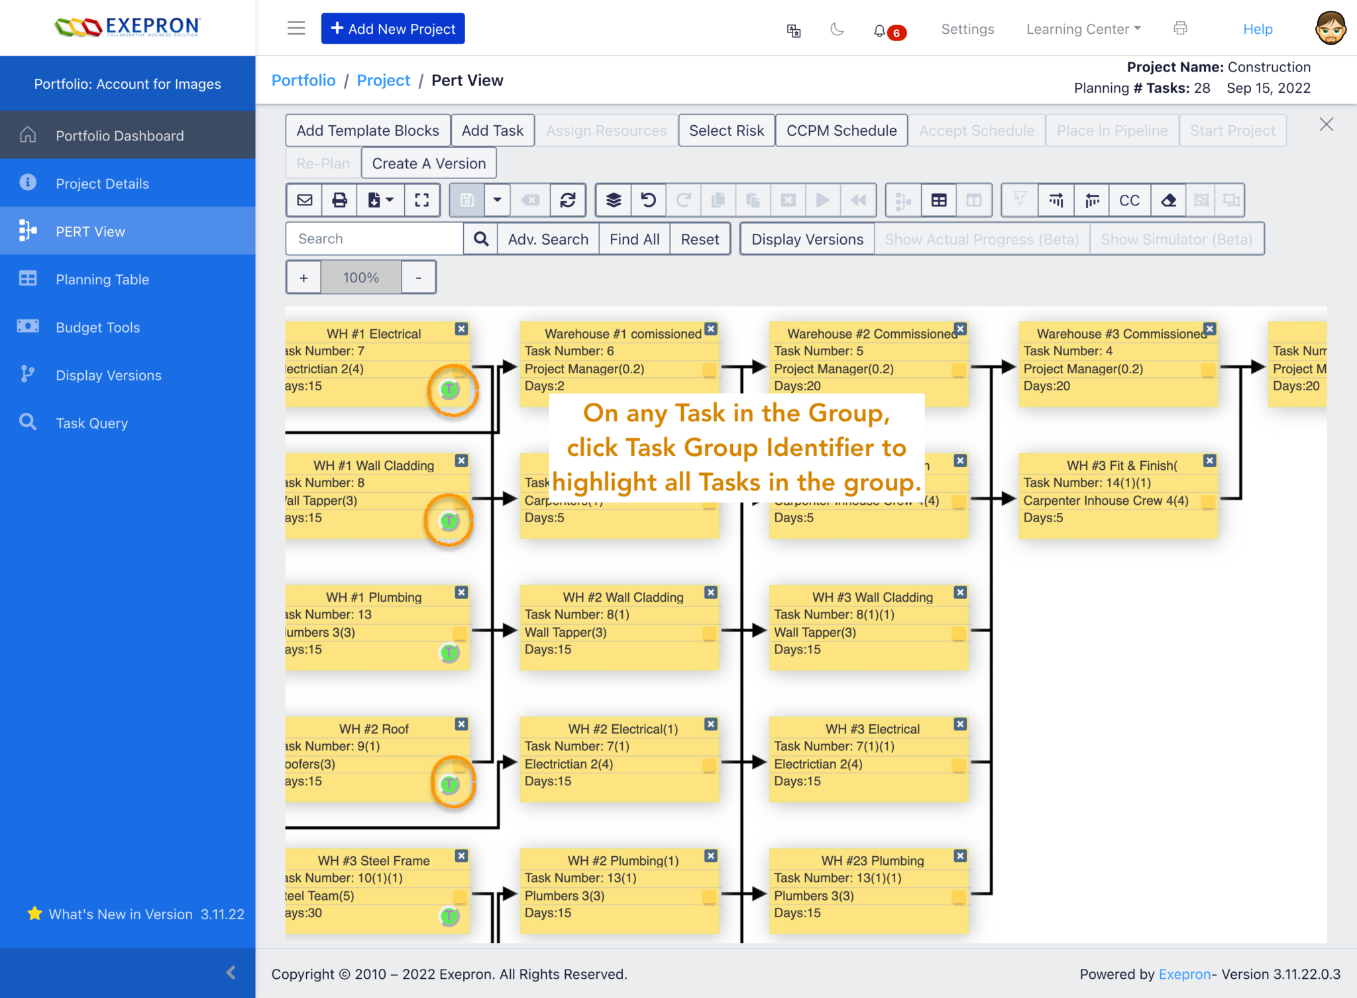Open the Portfolio Dashboard
This screenshot has width=1357, height=998.
tap(119, 135)
